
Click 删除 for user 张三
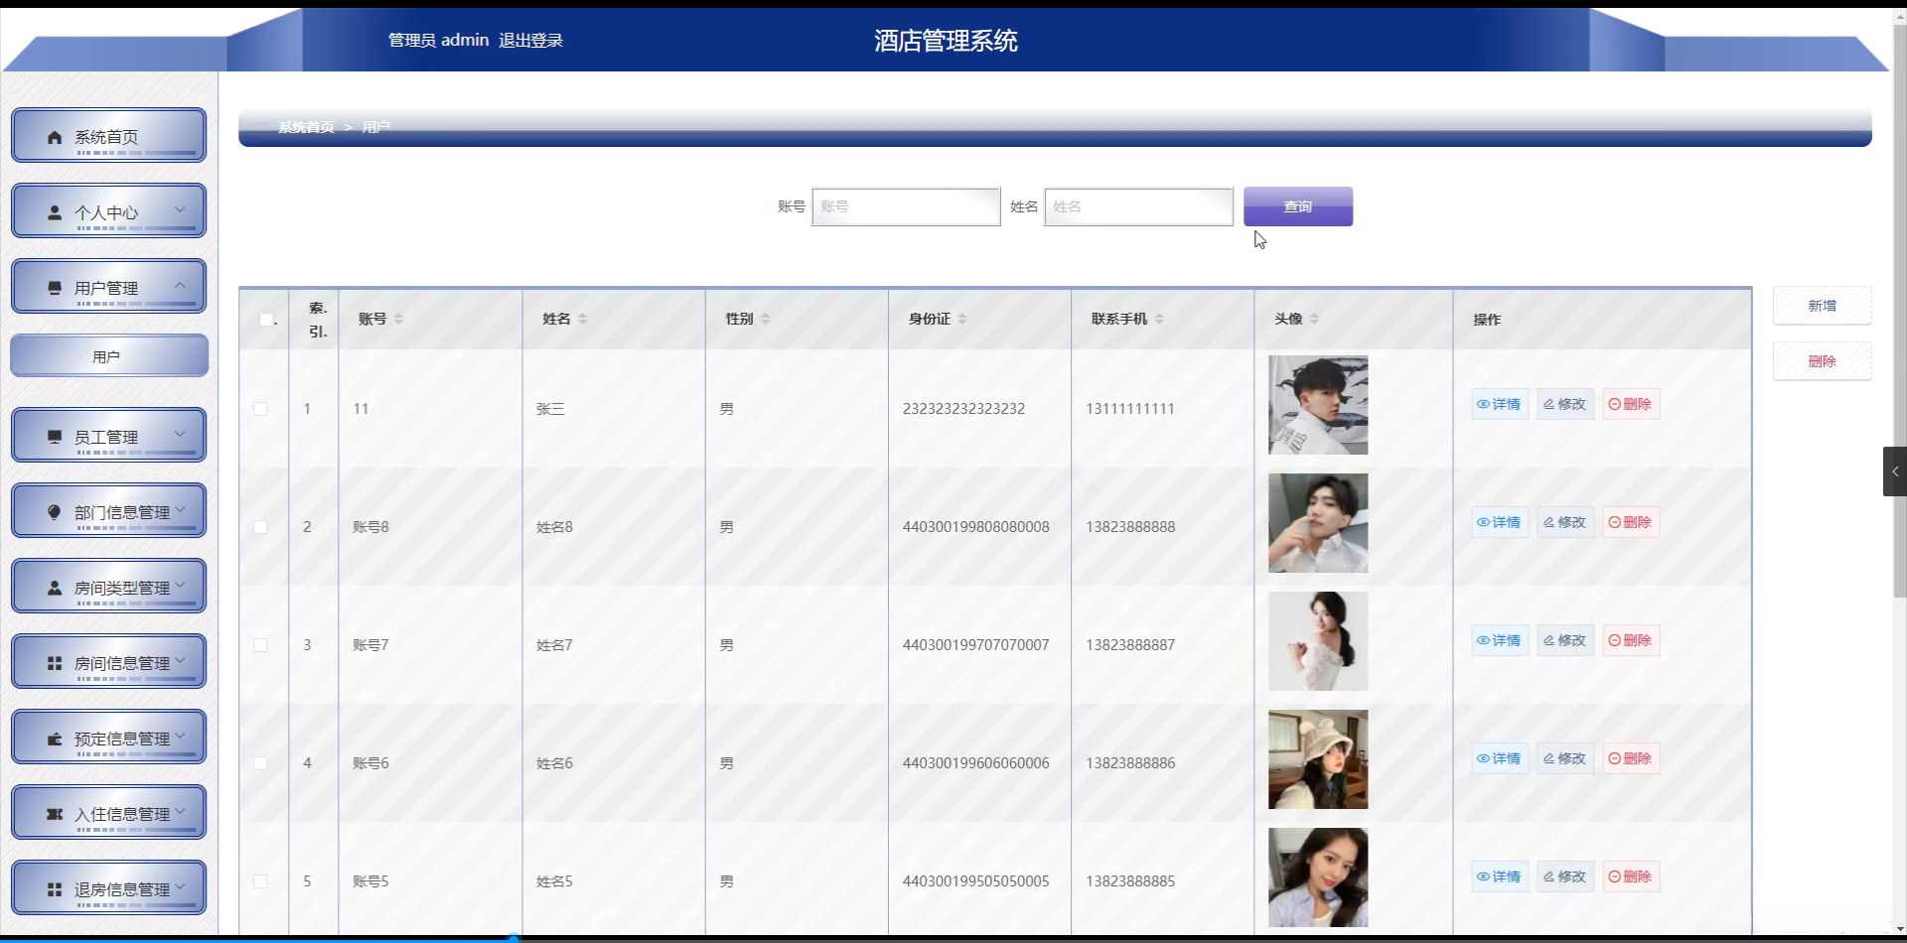point(1631,404)
